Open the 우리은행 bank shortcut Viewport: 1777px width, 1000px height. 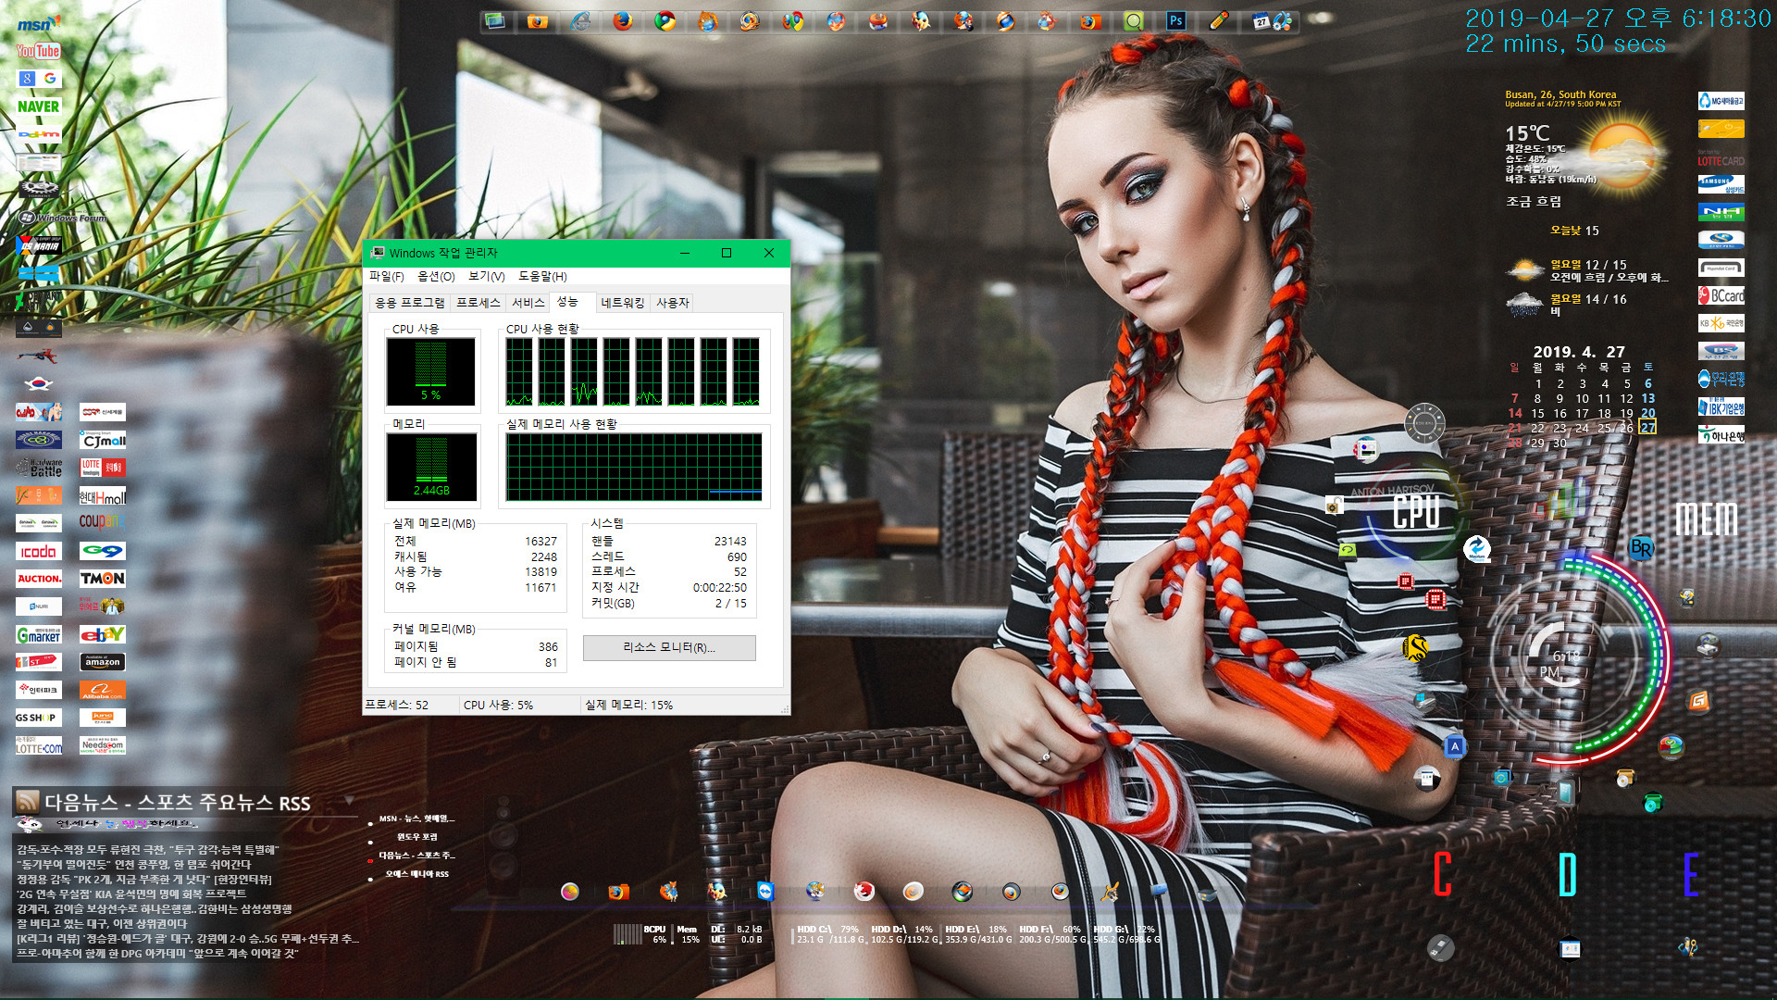(1721, 379)
